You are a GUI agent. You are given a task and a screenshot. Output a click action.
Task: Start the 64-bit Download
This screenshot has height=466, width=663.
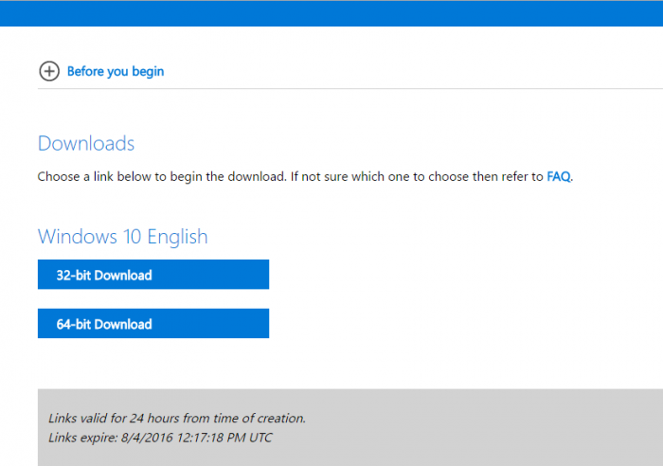pos(153,324)
